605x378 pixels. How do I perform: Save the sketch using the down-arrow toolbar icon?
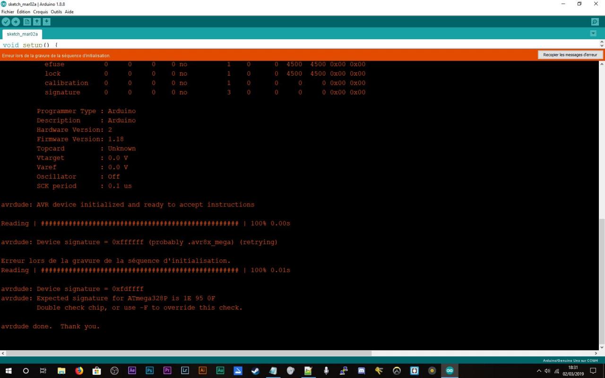(x=46, y=22)
